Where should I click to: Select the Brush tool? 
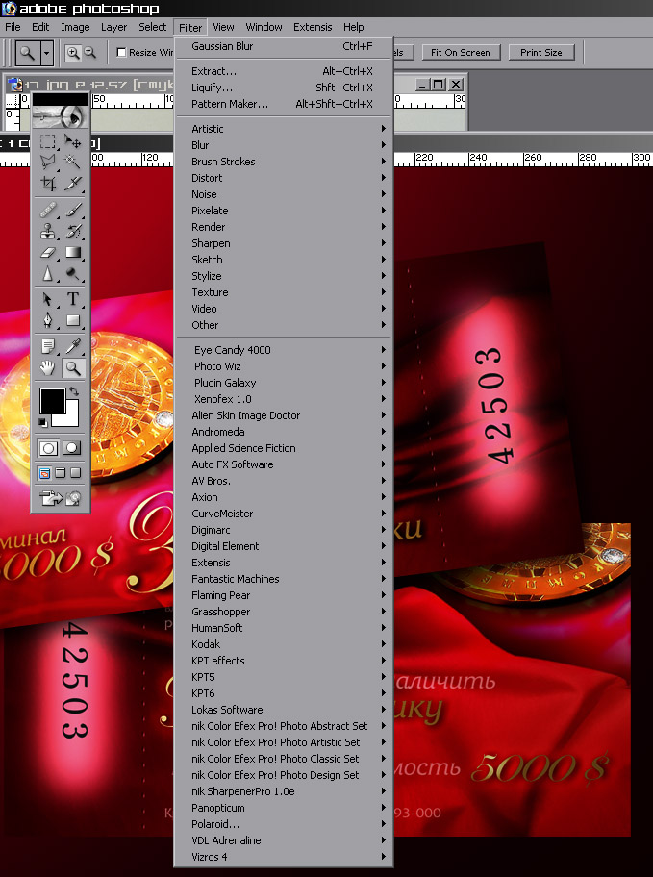[73, 210]
